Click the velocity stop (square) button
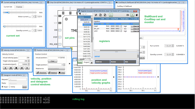 16,68
